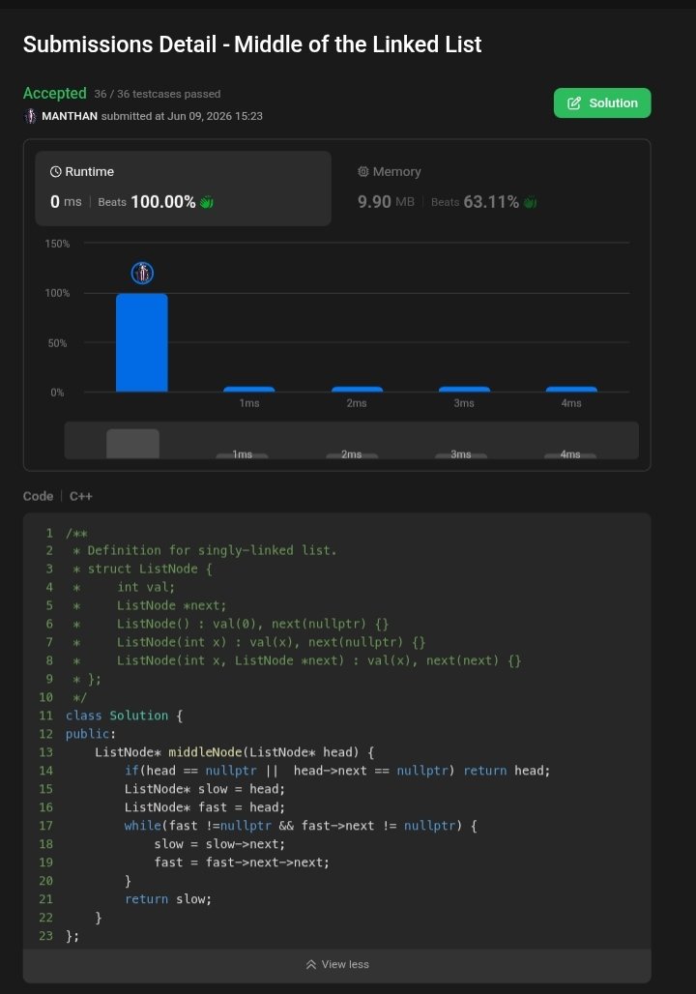
Task: Switch to the Memory stats tab
Action: click(x=489, y=189)
